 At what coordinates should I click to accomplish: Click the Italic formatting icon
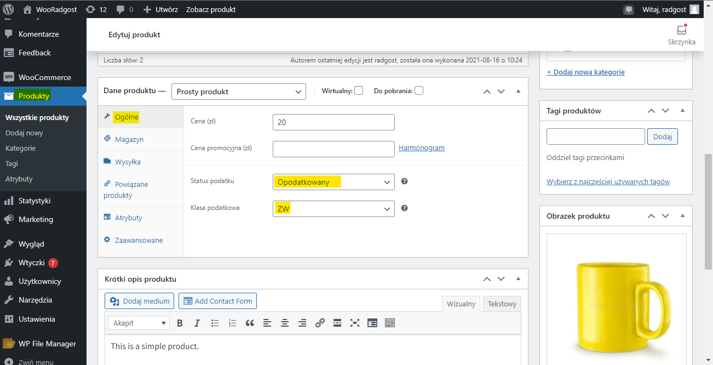197,323
